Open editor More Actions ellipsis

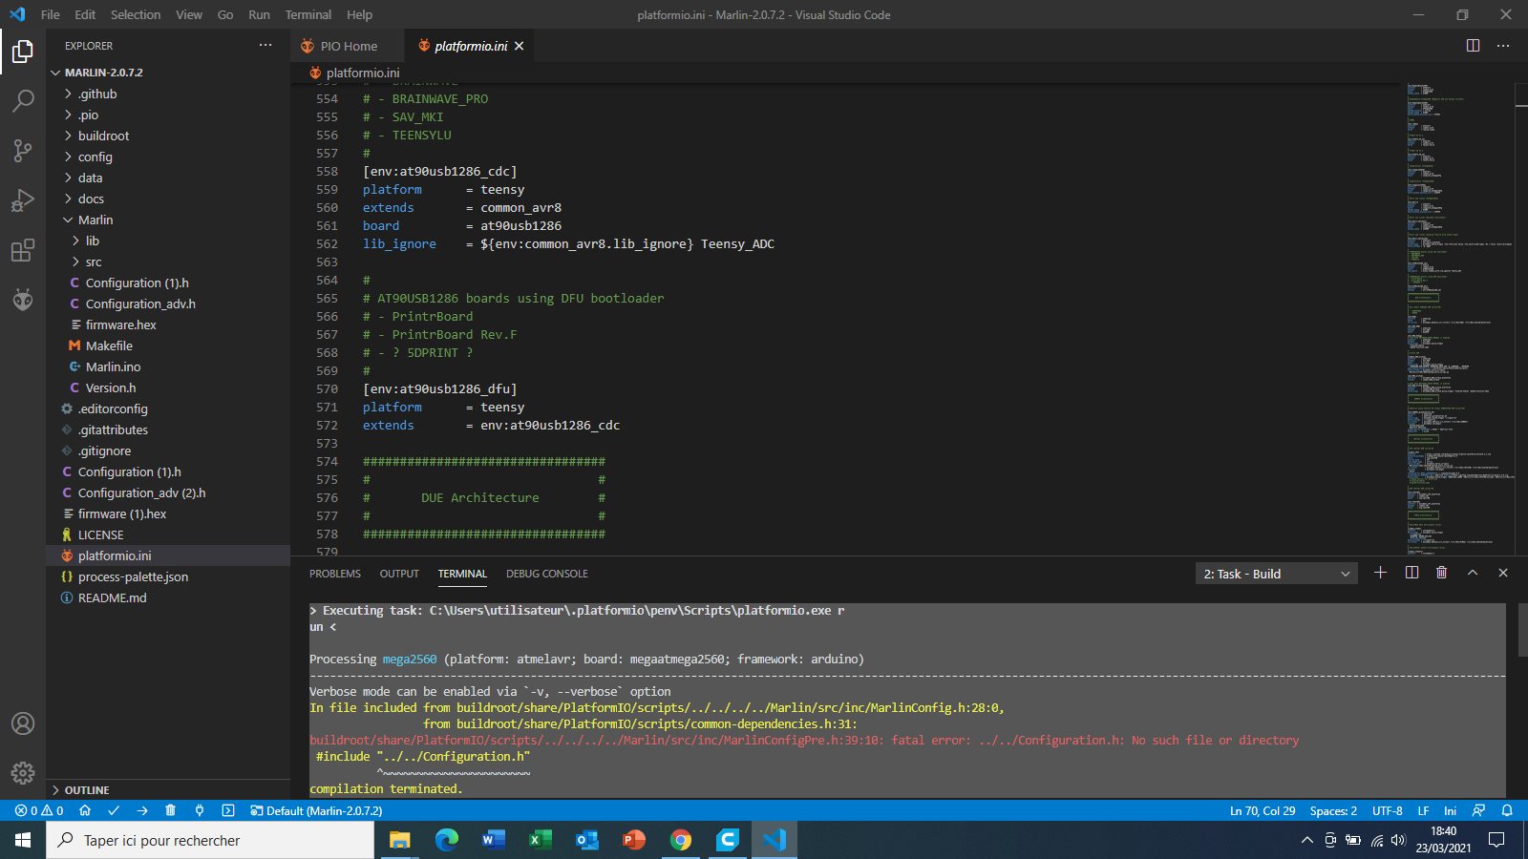pyautogui.click(x=1503, y=46)
